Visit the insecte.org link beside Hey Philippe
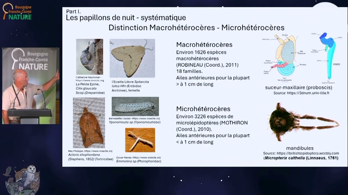This screenshot has width=348, height=195. click(x=98, y=151)
